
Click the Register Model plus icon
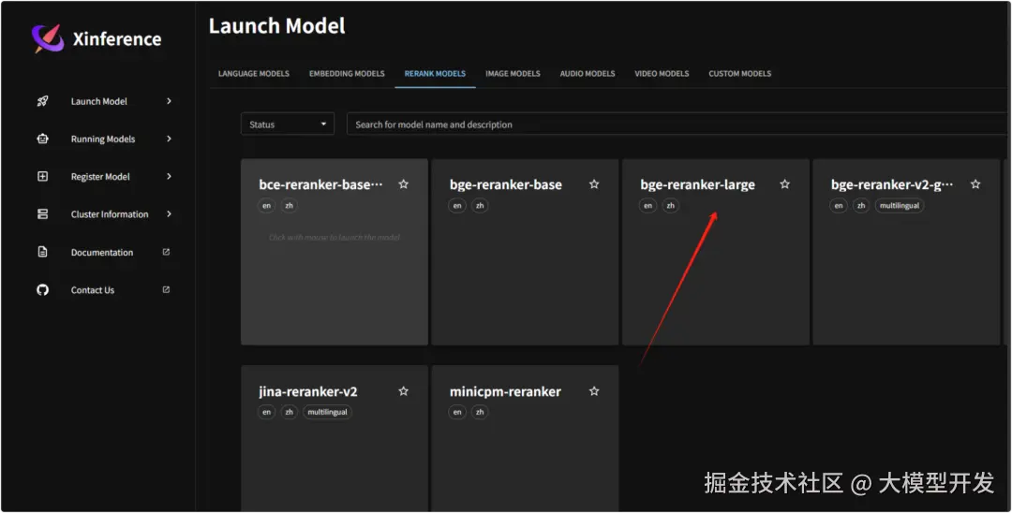tap(42, 176)
